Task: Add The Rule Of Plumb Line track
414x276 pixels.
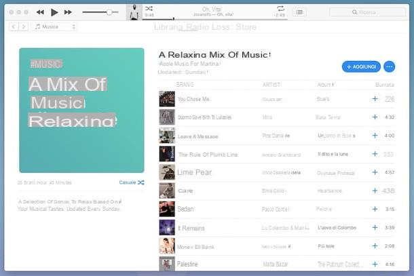Action: (375, 154)
